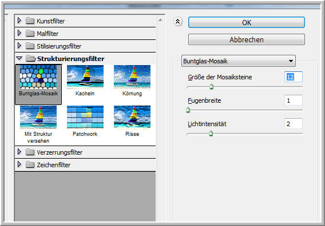Select the Risse filter thumbnail

(x=132, y=117)
